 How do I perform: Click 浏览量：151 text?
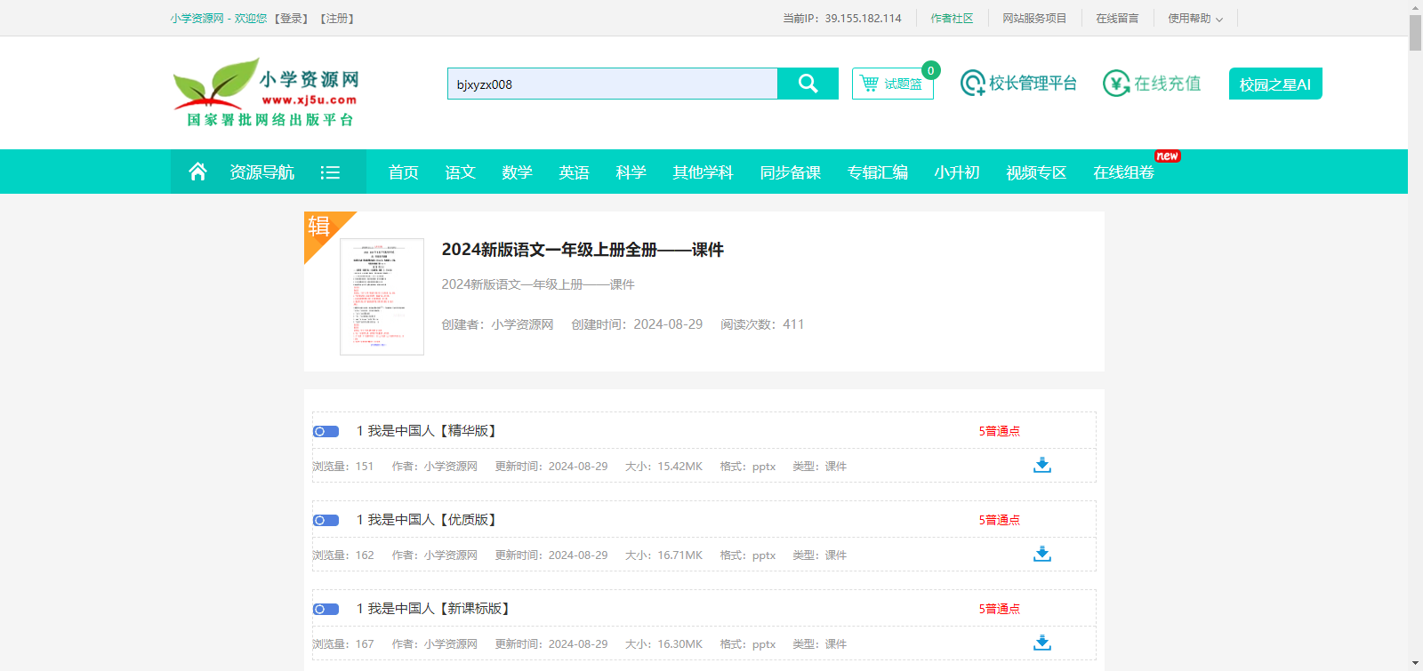[x=343, y=467]
